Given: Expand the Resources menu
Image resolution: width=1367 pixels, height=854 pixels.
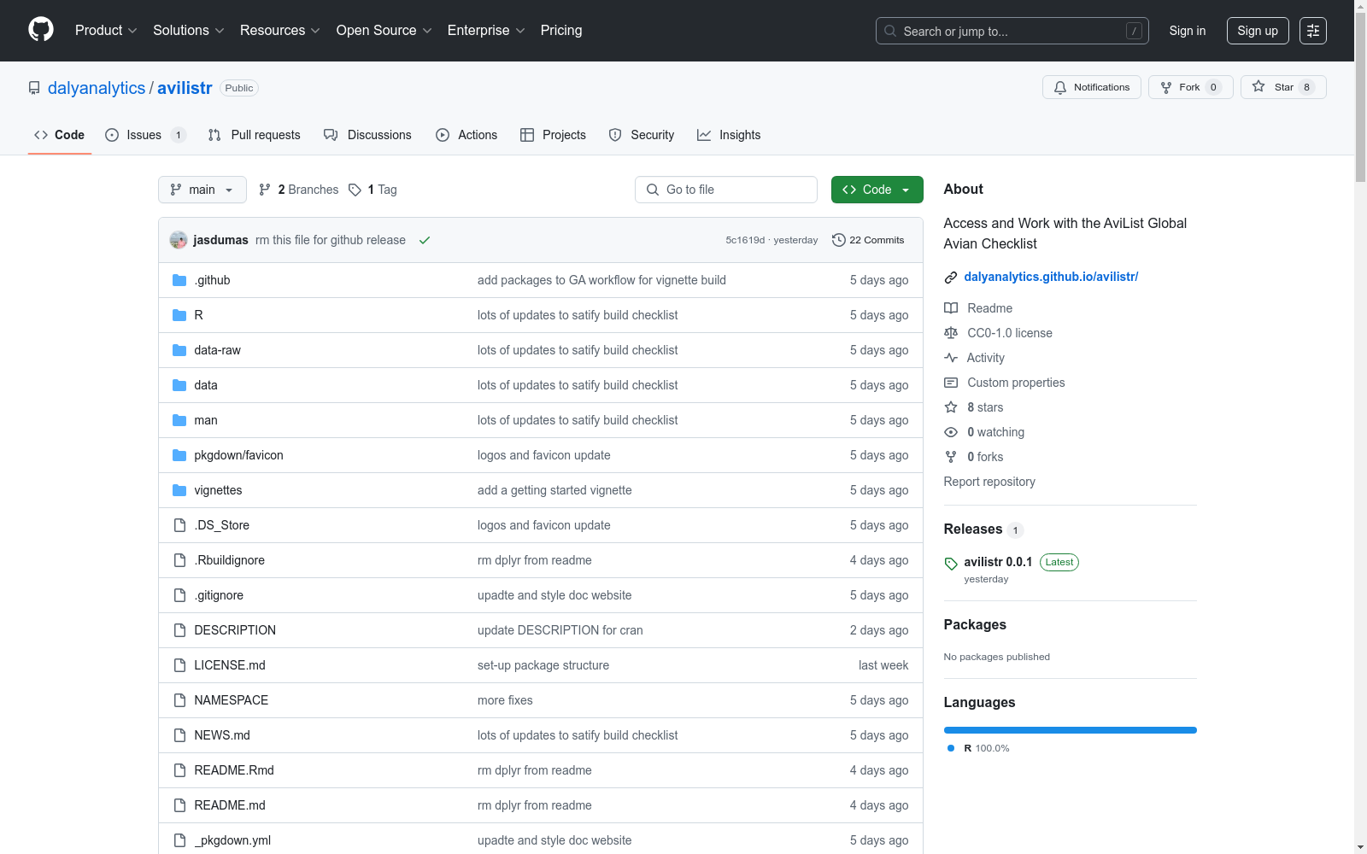Looking at the screenshot, I should [280, 31].
